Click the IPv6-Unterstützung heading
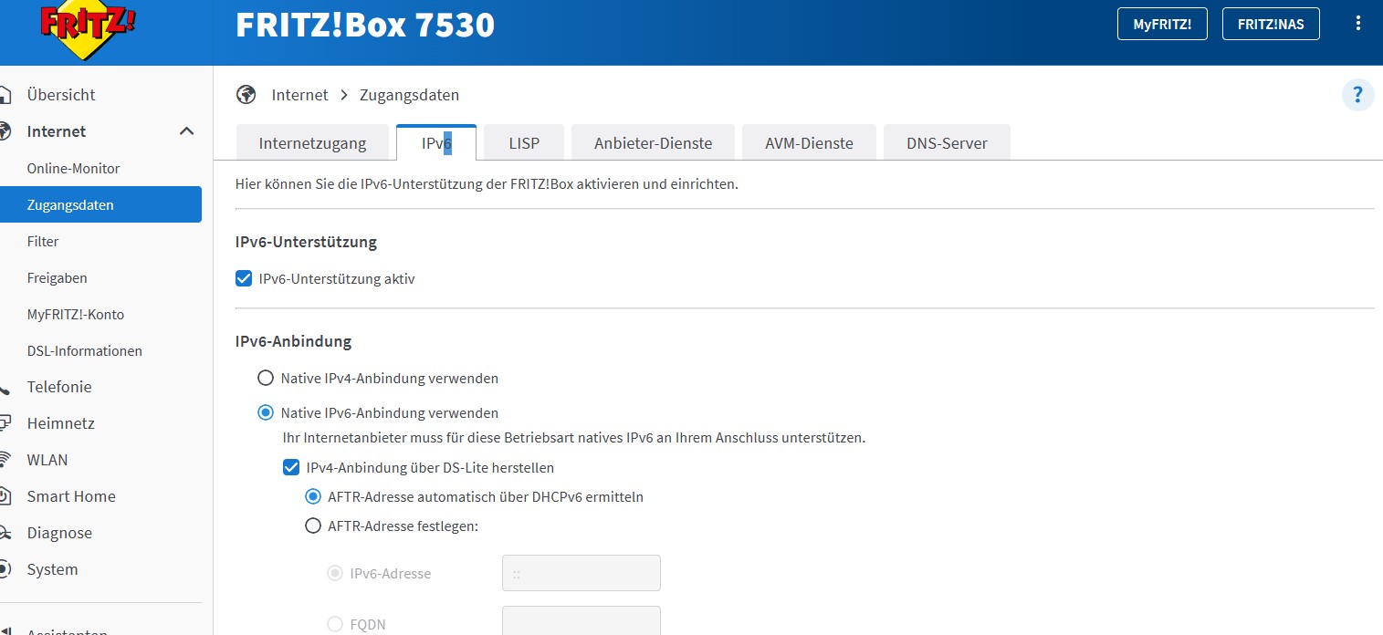The image size is (1383, 635). tap(306, 242)
